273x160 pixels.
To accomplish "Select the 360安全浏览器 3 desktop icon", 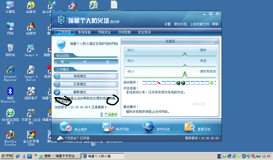I will (10, 117).
